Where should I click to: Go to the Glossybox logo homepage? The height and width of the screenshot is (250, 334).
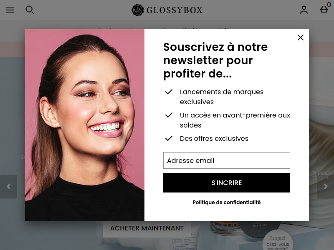167,10
